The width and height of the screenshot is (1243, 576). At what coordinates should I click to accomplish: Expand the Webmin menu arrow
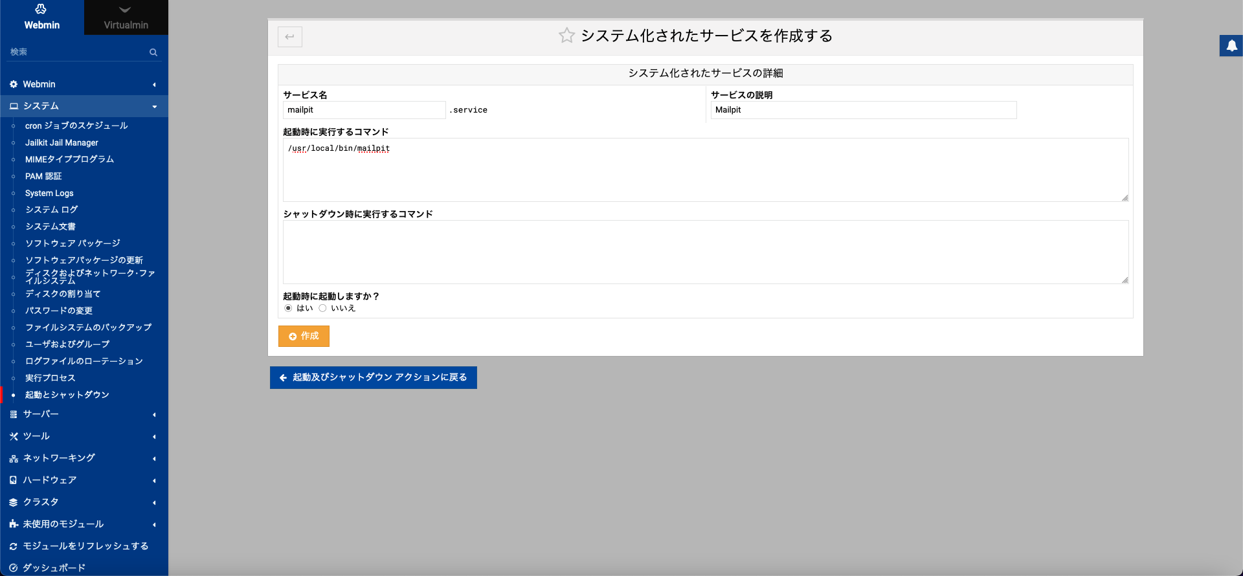point(154,85)
